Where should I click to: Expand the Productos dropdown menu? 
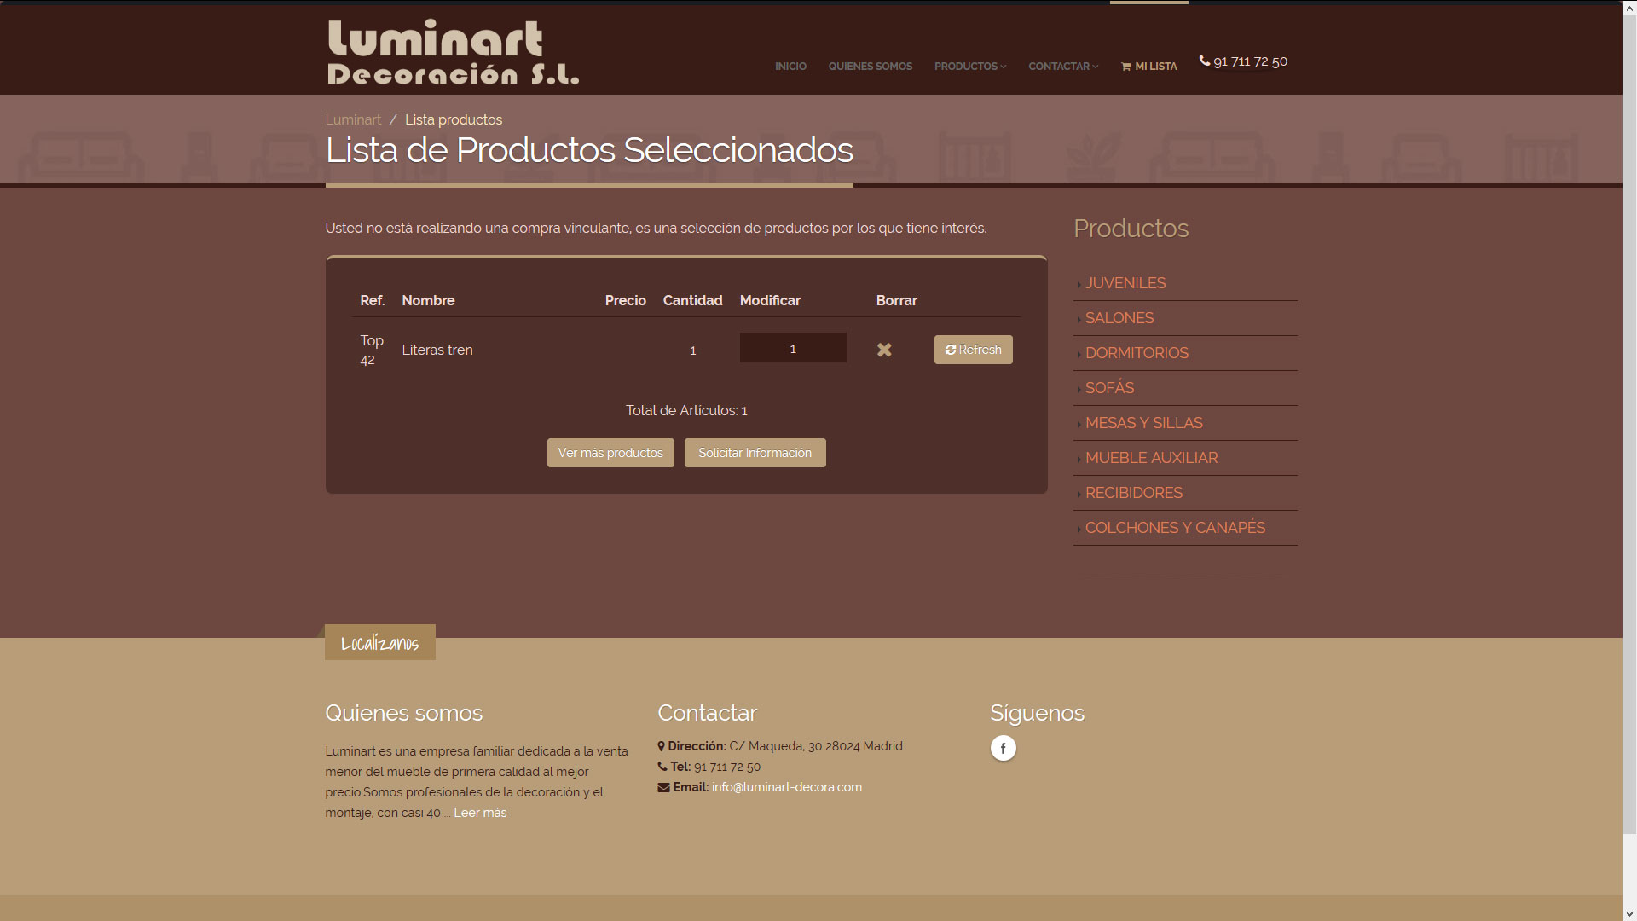(x=969, y=67)
